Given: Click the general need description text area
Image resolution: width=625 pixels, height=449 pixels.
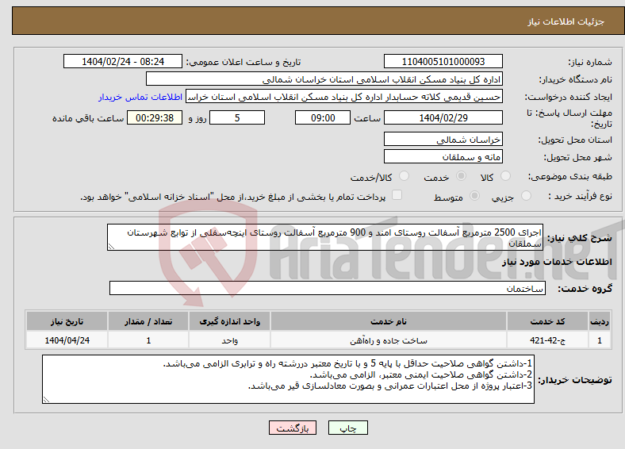Looking at the screenshot, I should [x=325, y=237].
